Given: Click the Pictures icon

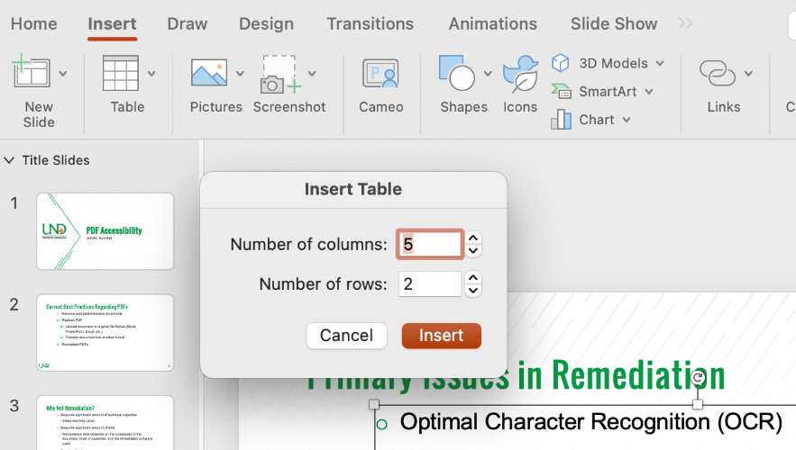Looking at the screenshot, I should pyautogui.click(x=209, y=73).
